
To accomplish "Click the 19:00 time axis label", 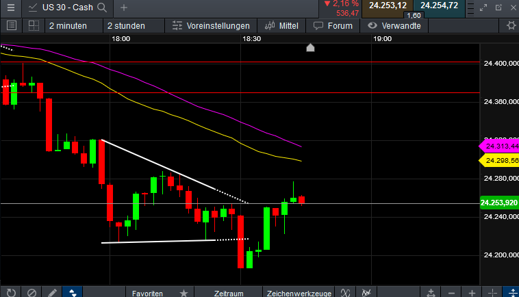I will click(x=382, y=39).
